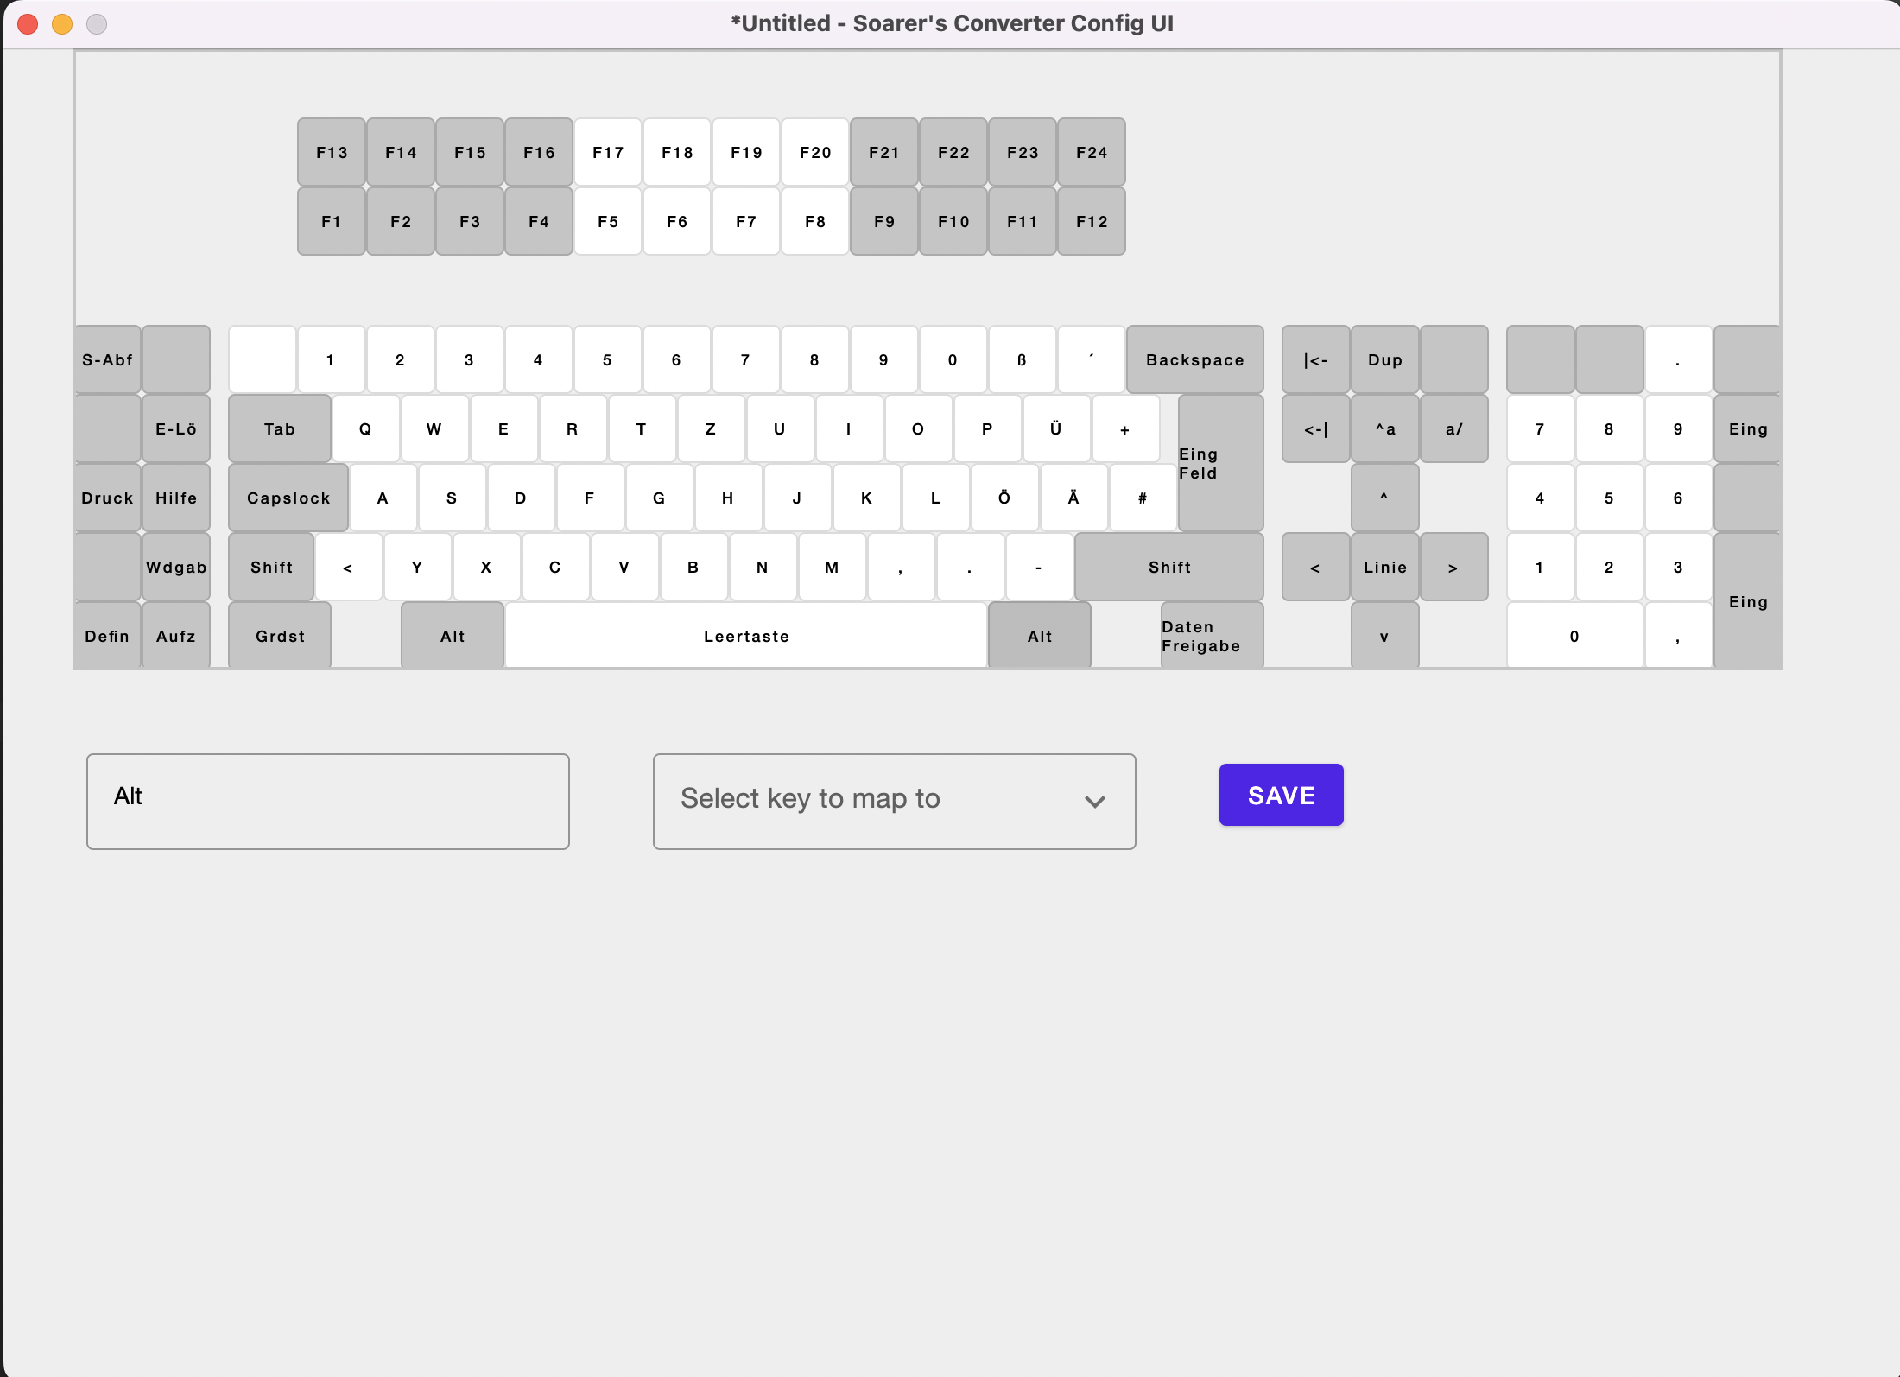Select the Hilfe key
This screenshot has width=1900, height=1377.
click(176, 498)
